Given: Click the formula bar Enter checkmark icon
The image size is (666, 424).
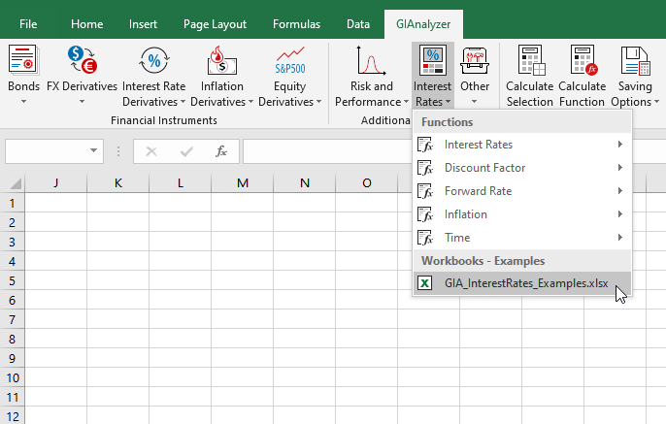Looking at the screenshot, I should click(x=186, y=151).
